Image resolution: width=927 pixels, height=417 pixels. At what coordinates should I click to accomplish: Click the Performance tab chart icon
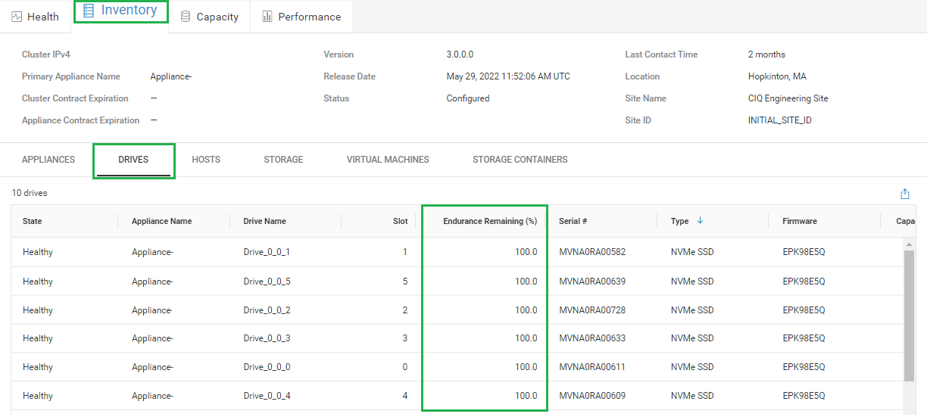[x=267, y=17]
